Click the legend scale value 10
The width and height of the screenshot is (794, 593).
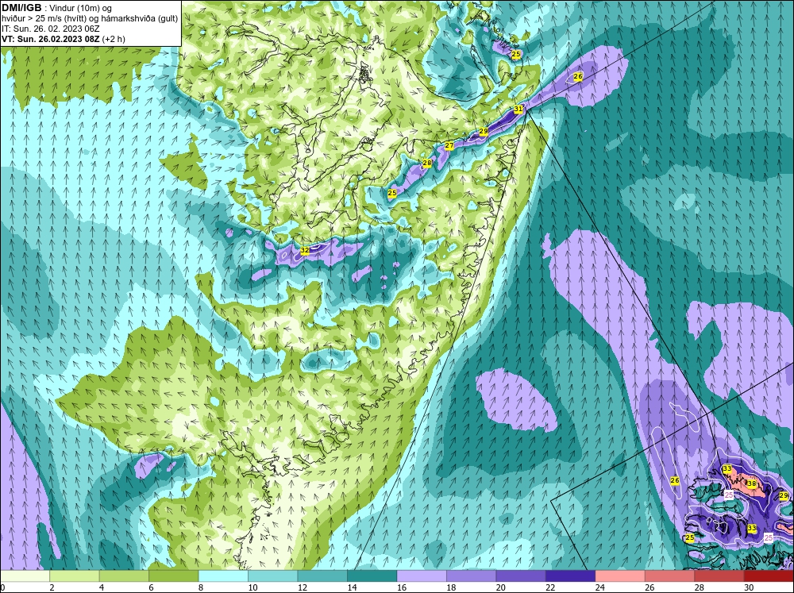point(252,587)
